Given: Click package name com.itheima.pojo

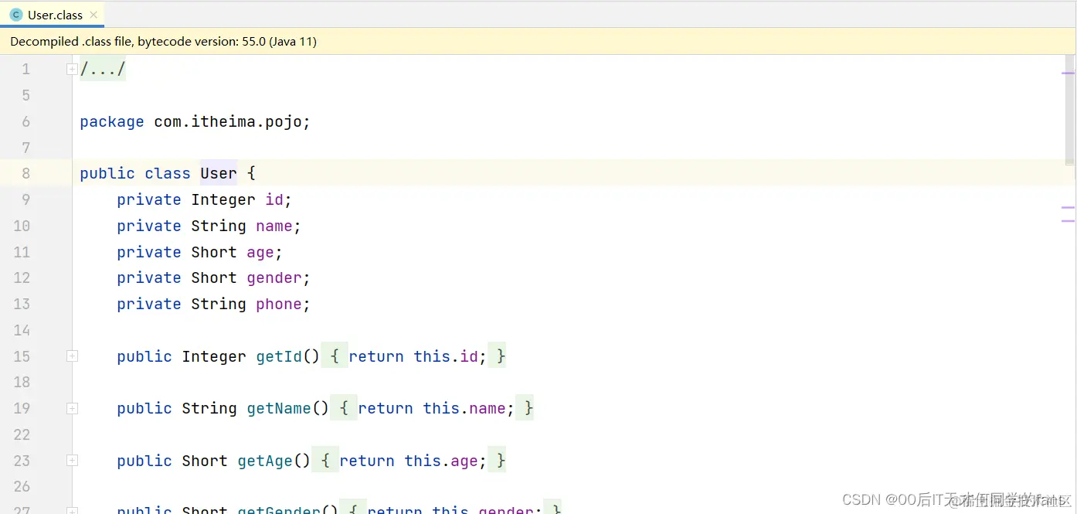Looking at the screenshot, I should 227,121.
